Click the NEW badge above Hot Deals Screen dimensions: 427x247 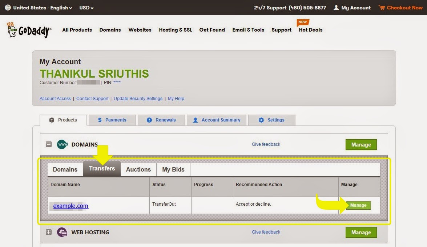coord(303,22)
